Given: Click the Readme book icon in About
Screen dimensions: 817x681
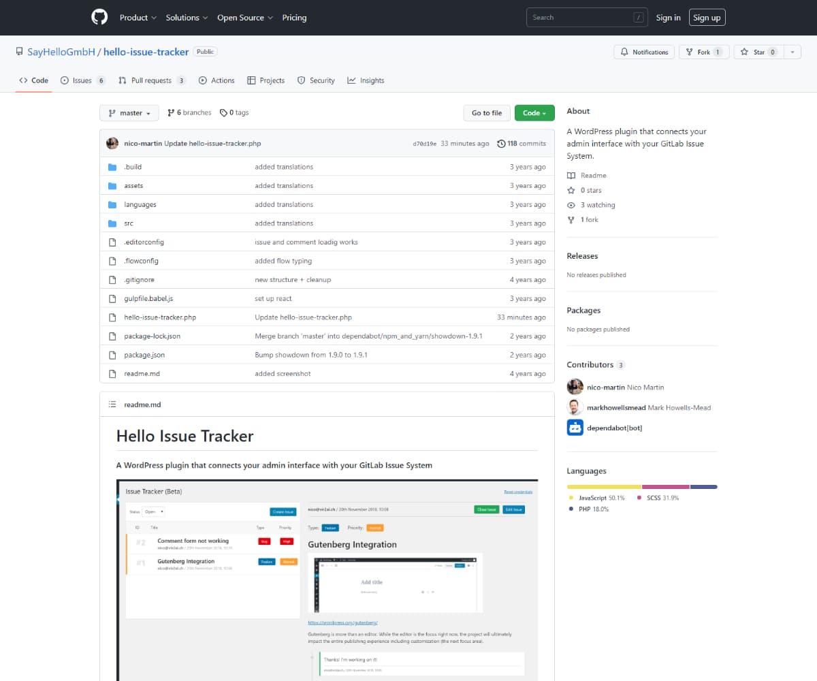Looking at the screenshot, I should pos(571,176).
